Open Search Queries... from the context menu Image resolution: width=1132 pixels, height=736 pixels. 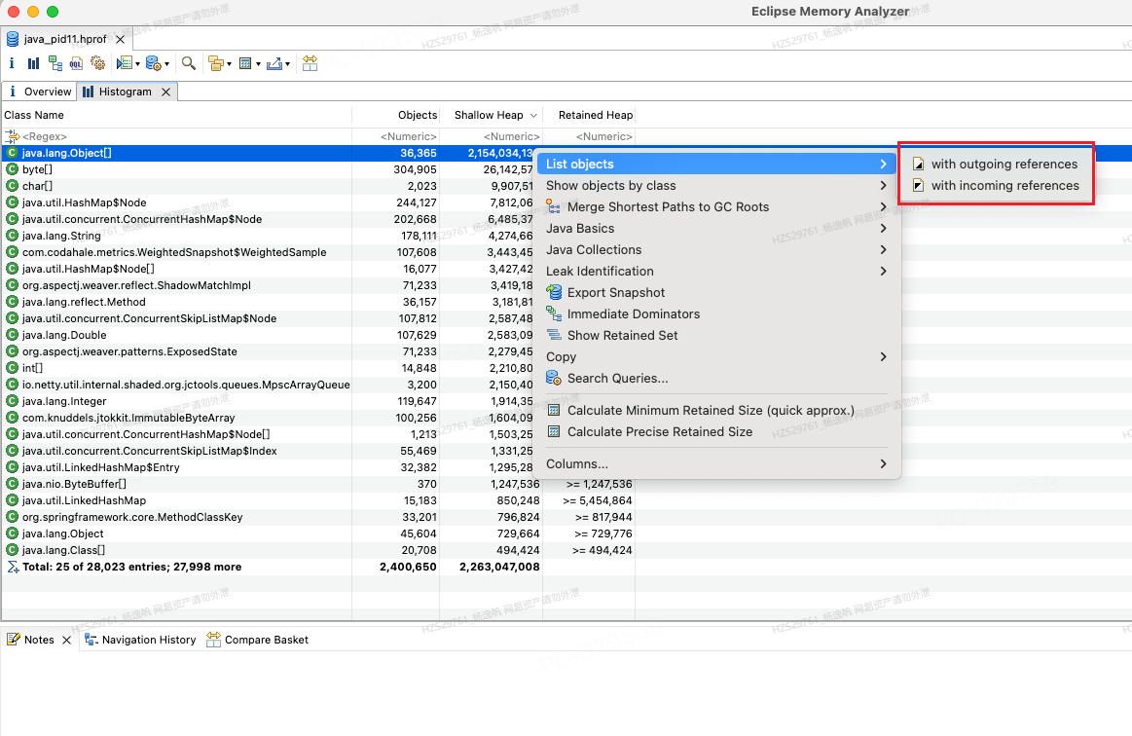point(717,379)
